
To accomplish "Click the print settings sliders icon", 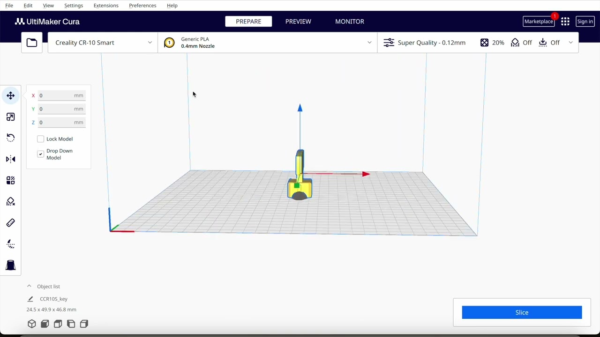I will pos(389,43).
